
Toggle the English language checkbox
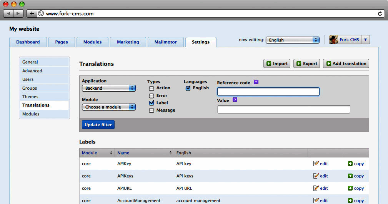tap(188, 88)
